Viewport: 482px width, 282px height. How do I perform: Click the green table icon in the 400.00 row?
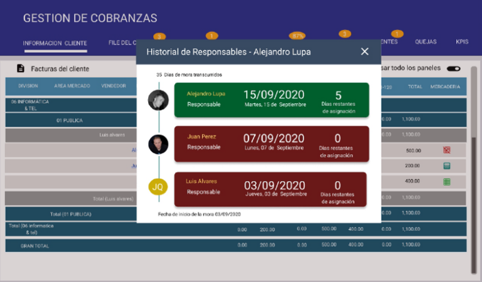(447, 182)
